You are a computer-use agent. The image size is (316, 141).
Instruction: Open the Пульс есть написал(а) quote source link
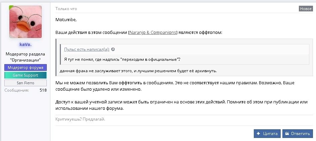87,49
